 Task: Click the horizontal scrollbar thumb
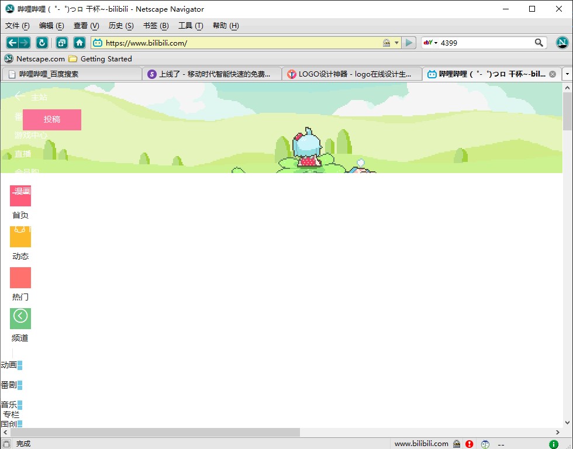point(154,432)
